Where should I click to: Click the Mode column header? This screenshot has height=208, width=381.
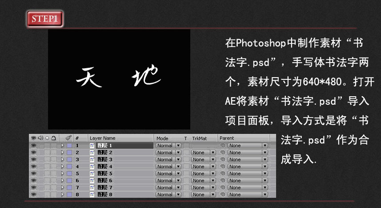pos(162,138)
